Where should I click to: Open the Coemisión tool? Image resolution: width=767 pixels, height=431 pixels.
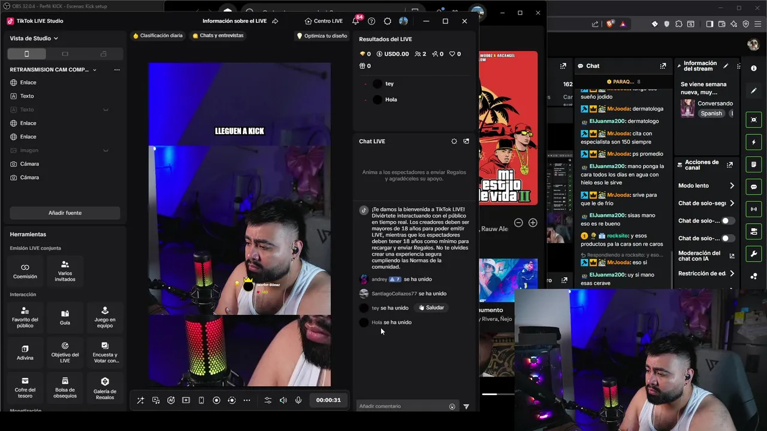25,271
